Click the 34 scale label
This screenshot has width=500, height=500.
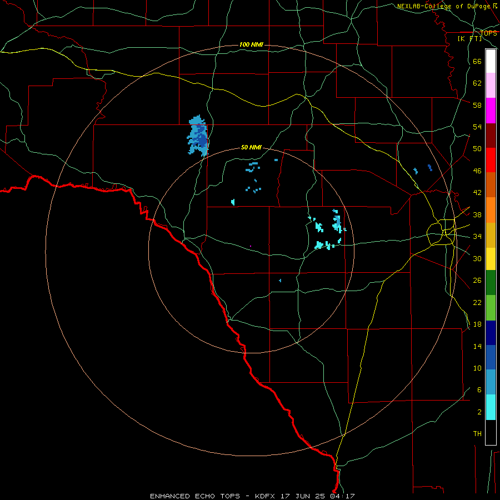(477, 237)
